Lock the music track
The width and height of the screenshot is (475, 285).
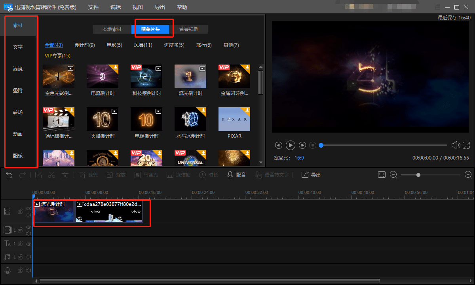point(20,257)
